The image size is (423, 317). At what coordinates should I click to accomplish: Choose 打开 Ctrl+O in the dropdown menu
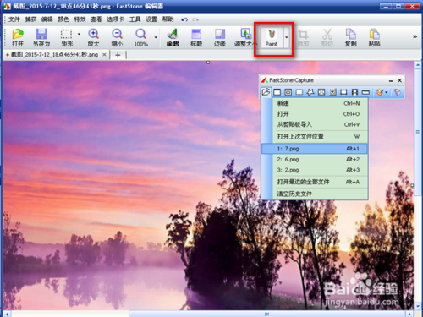pyautogui.click(x=315, y=114)
